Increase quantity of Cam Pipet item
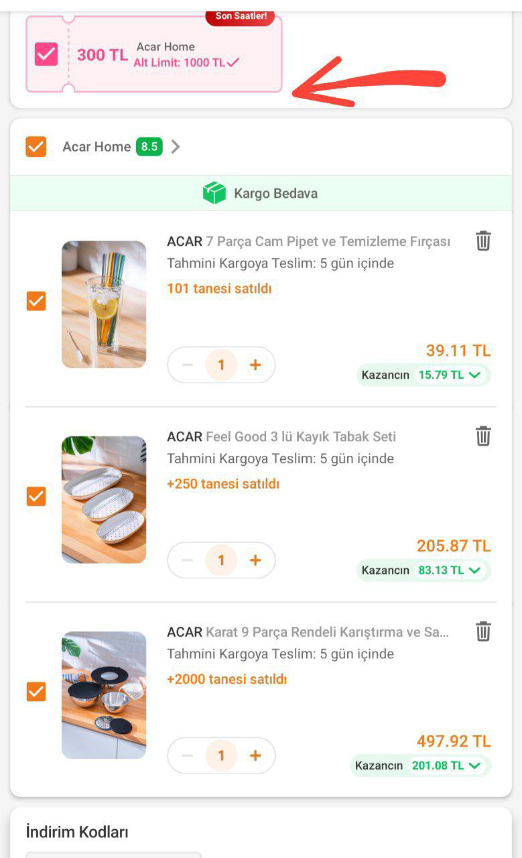The image size is (522, 858). [x=255, y=365]
